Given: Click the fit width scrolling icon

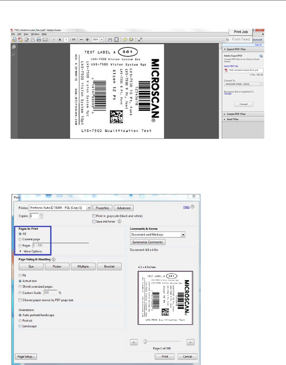Looking at the screenshot, I should [110, 40].
